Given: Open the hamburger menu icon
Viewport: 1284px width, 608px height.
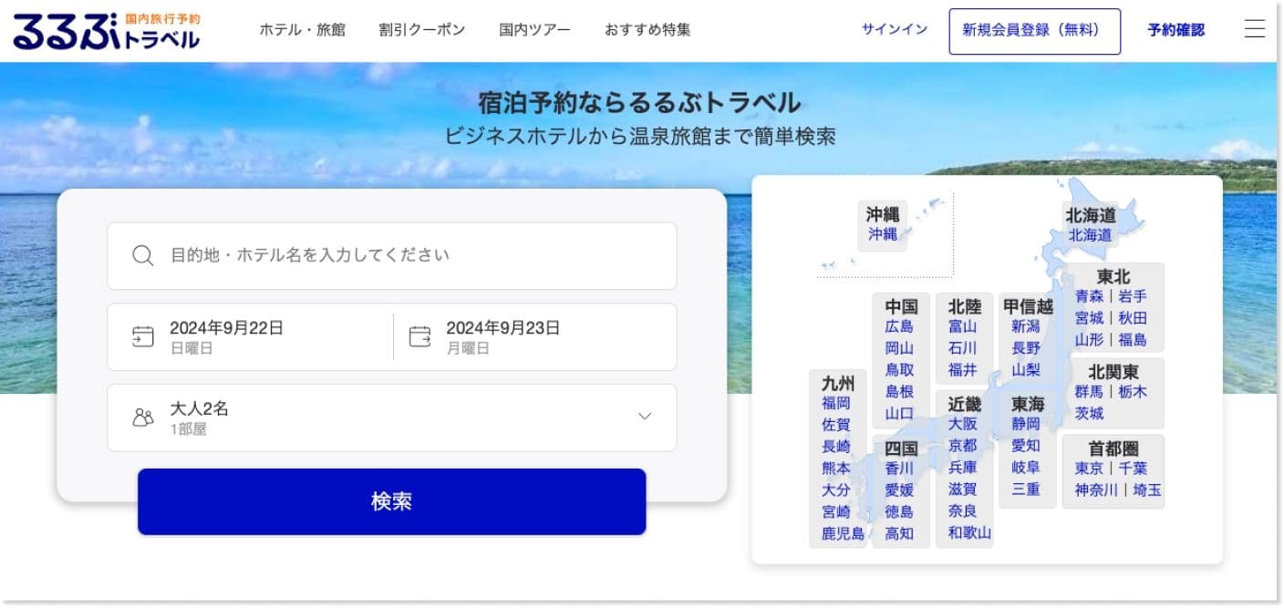Looking at the screenshot, I should (1255, 28).
